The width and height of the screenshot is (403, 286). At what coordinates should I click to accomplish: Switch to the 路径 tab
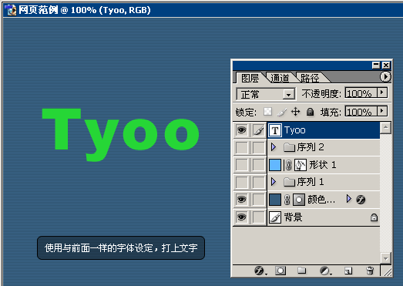click(x=310, y=78)
